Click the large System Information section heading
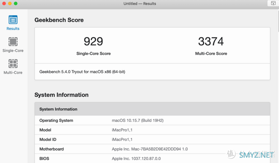The width and height of the screenshot is (279, 163). tap(62, 95)
